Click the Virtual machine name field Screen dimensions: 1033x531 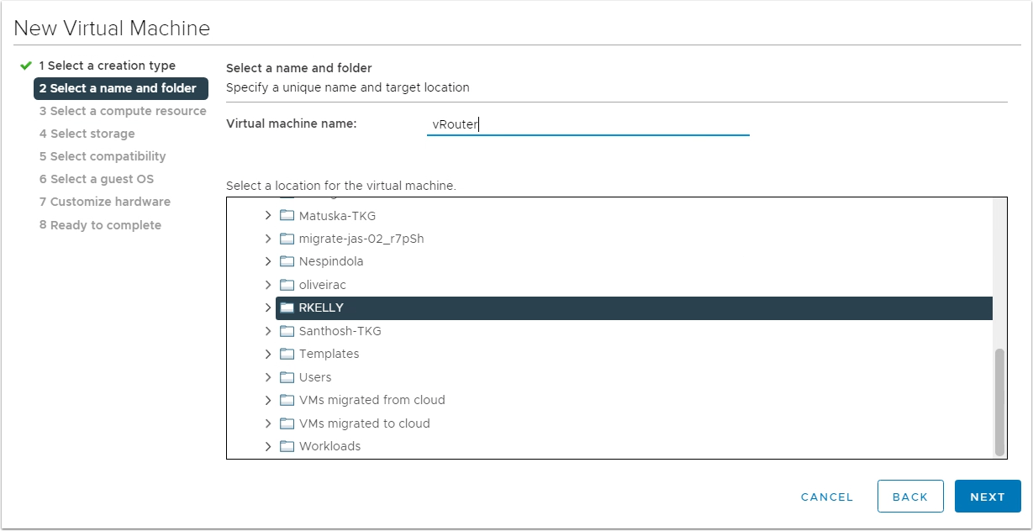tap(588, 124)
